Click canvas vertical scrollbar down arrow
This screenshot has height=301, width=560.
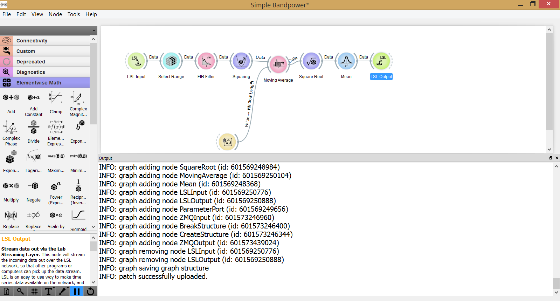[x=549, y=149]
